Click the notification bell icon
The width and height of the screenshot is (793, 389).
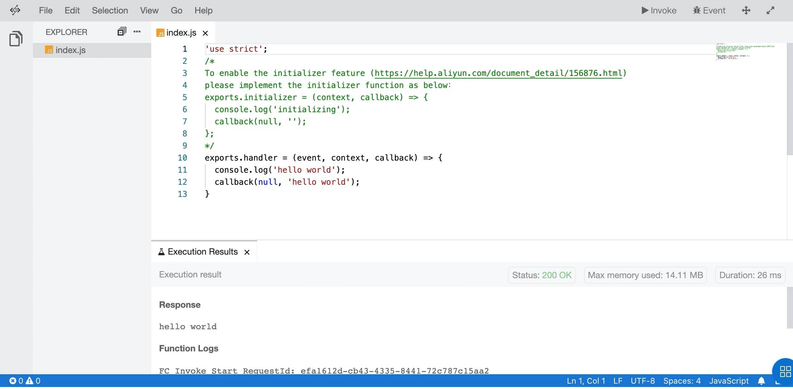(761, 381)
